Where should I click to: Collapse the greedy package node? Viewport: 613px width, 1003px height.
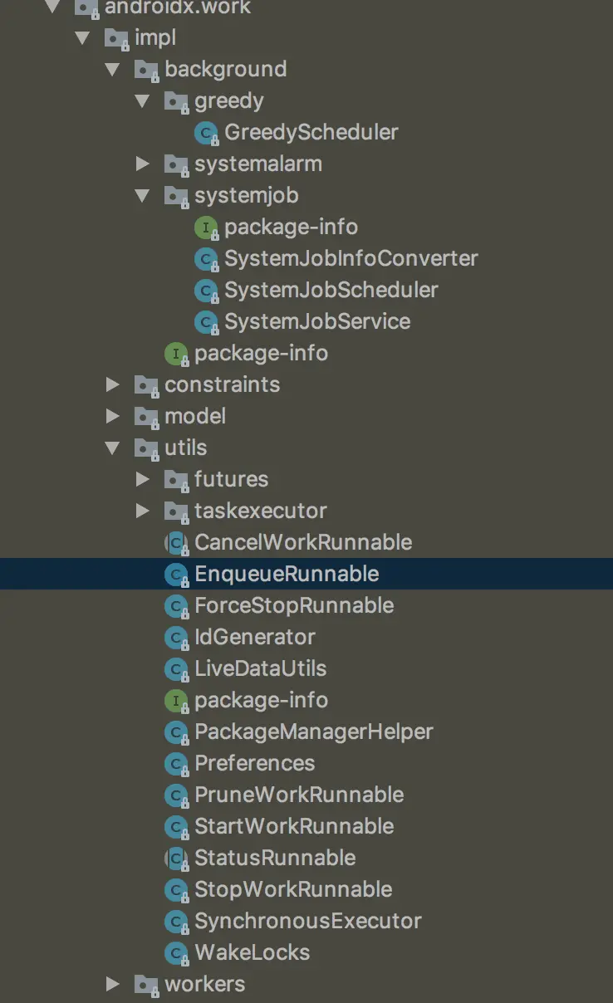tap(143, 101)
